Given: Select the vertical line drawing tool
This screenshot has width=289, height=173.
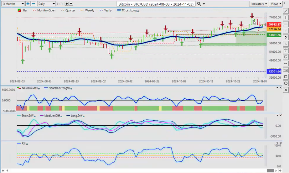Looking at the screenshot, I should tap(286, 18).
